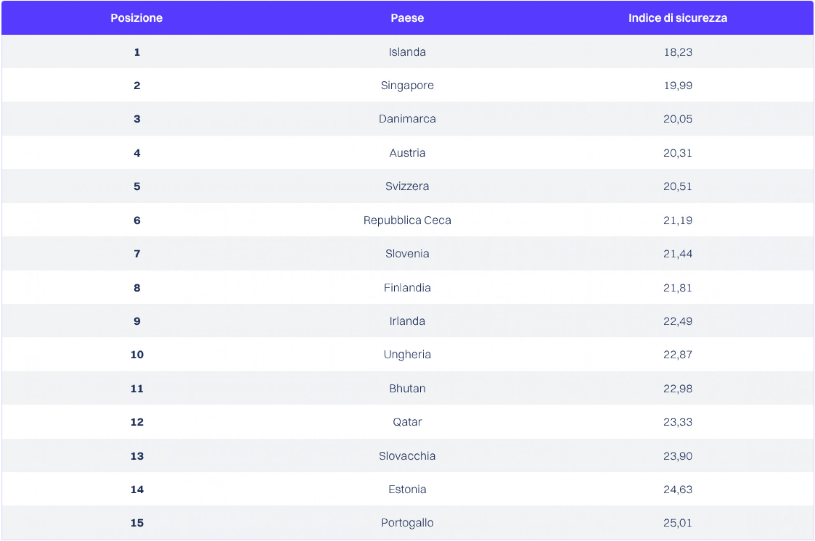815x541 pixels.
Task: Click Qatar in the ranking table
Action: click(x=407, y=422)
